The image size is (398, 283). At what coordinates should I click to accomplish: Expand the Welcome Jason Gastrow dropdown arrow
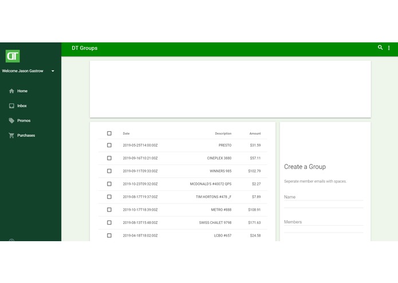coord(53,71)
